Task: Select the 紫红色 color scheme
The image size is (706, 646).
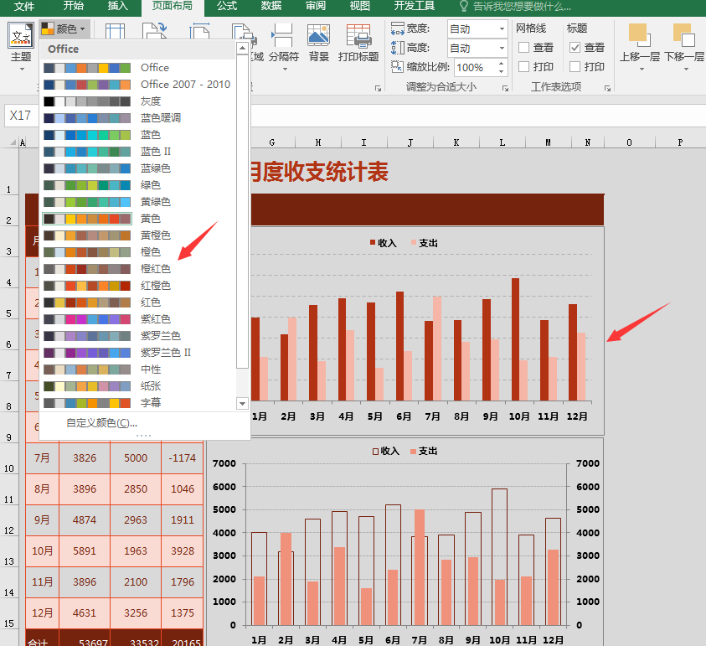Action: 138,319
